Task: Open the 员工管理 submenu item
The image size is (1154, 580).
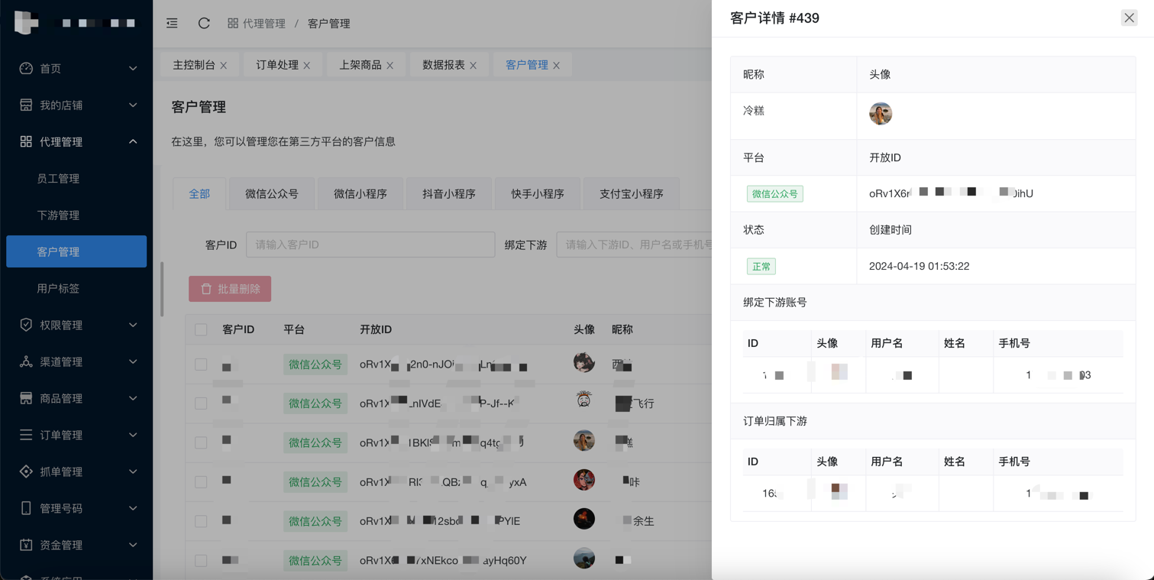Action: (58, 179)
